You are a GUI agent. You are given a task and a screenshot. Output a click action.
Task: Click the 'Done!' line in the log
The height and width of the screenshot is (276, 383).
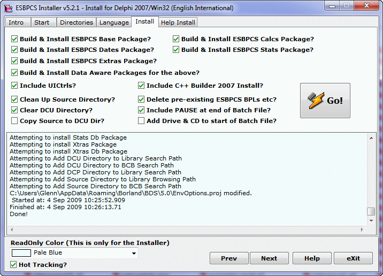pyautogui.click(x=19, y=214)
